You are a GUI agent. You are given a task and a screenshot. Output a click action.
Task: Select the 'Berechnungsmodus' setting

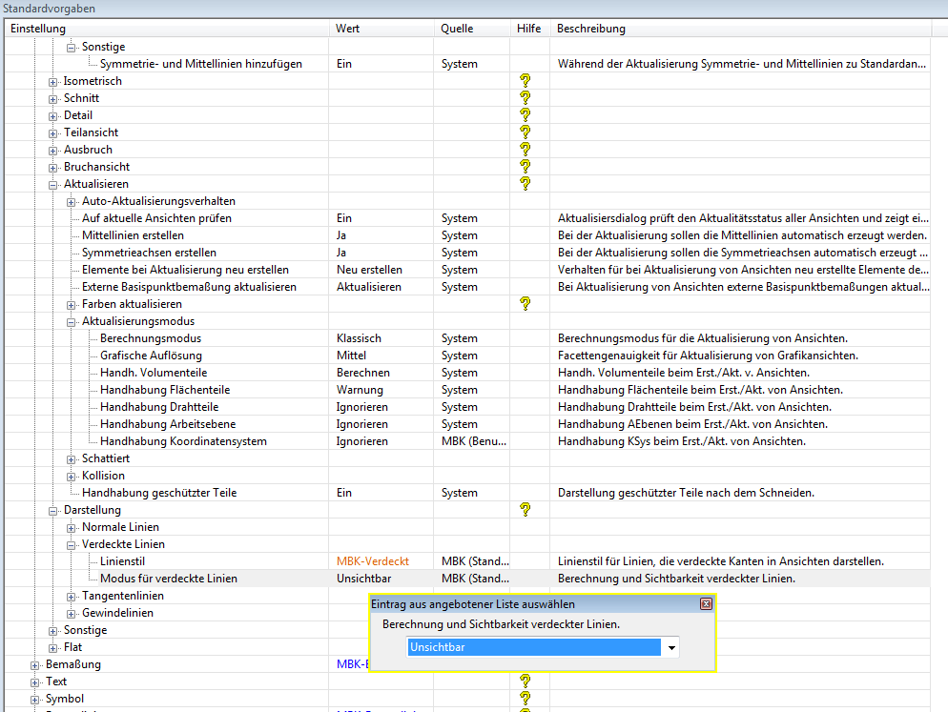tap(151, 338)
